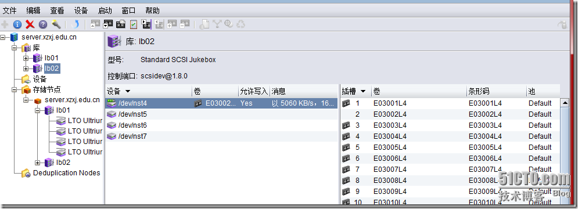Click the blue refresh arrow icon

point(75,25)
